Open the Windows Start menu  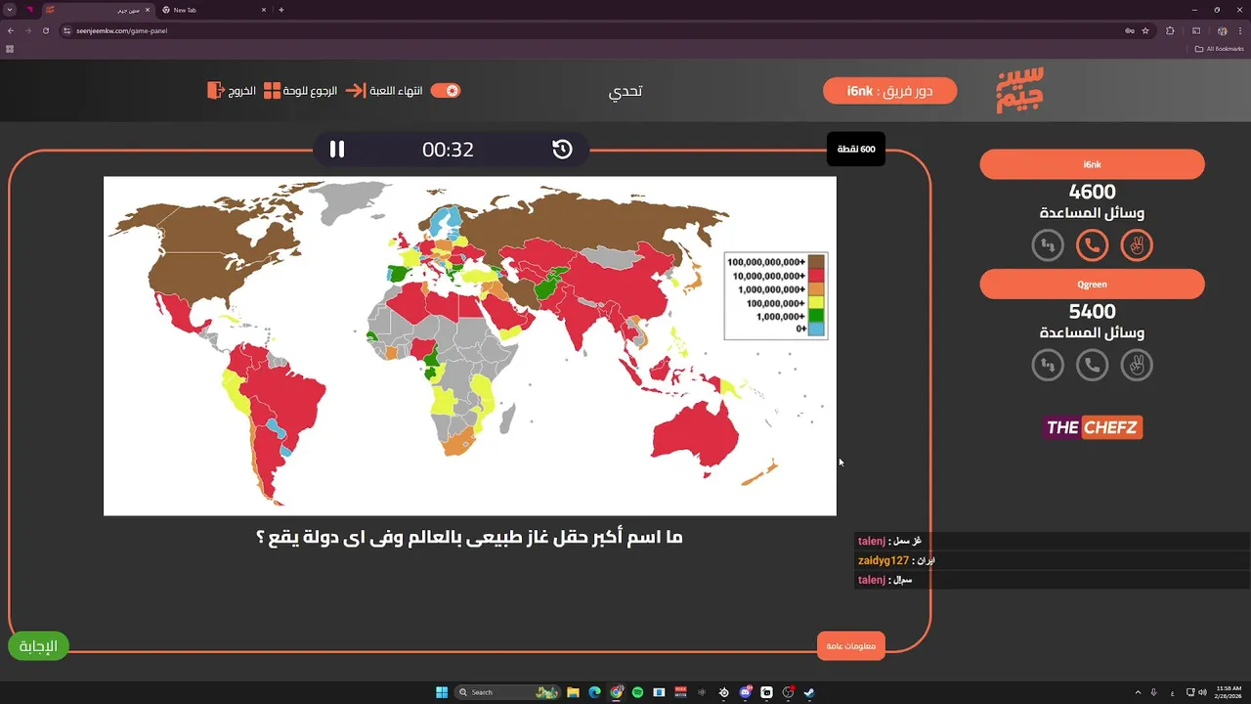pos(442,692)
